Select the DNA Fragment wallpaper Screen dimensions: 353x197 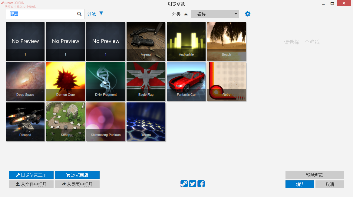coord(106,81)
